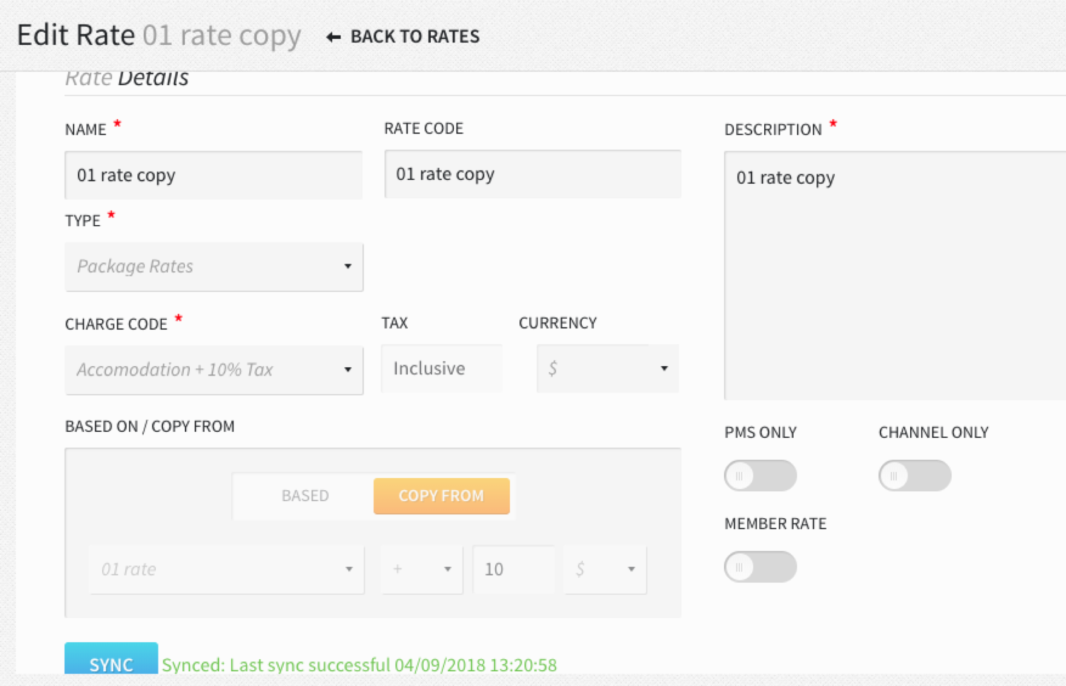Click the Charge Code dropdown caret
The width and height of the screenshot is (1066, 686).
click(x=348, y=370)
